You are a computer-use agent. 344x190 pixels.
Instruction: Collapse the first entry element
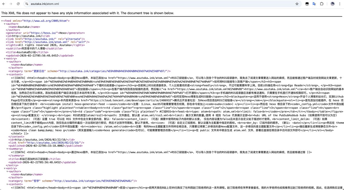point(4,59)
